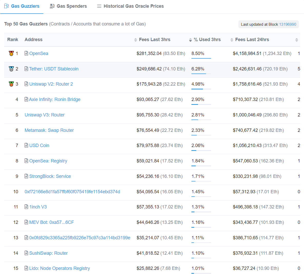304x274 pixels.
Task: Click contract icon next to SushiSwap: Router
Action: (x=26, y=253)
